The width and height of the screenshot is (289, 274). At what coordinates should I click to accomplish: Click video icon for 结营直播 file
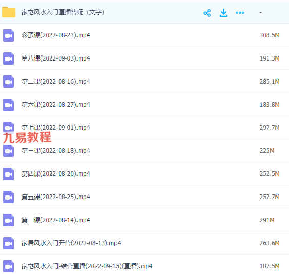[9, 266]
